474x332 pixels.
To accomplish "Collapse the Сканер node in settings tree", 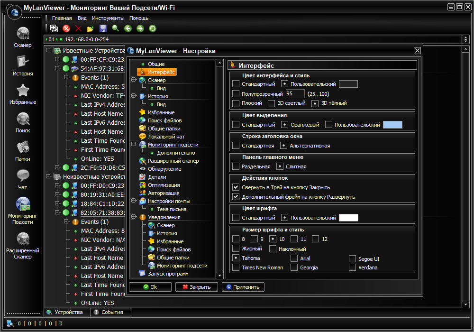I will click(134, 80).
